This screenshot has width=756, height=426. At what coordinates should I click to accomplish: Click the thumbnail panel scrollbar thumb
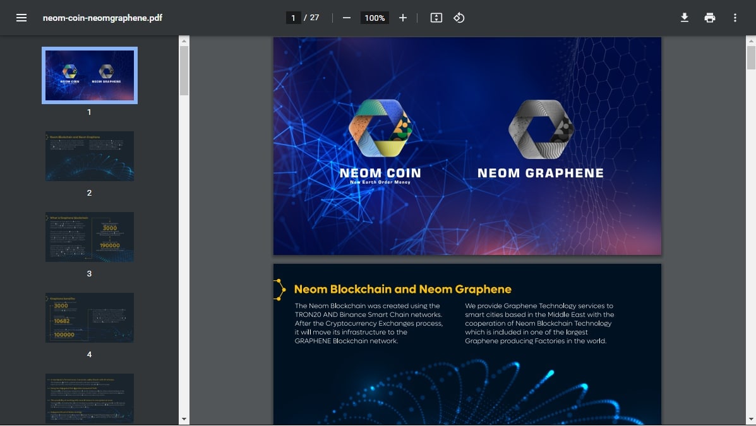(184, 71)
